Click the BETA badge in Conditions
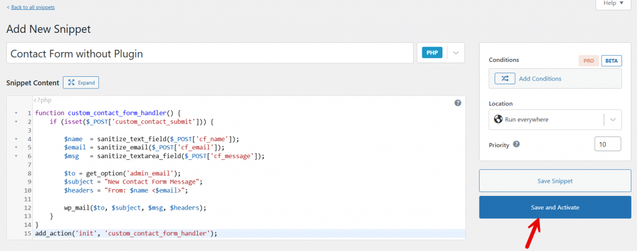 point(611,61)
